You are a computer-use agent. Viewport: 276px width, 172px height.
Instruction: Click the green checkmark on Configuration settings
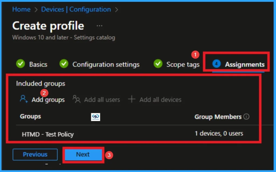click(x=64, y=64)
